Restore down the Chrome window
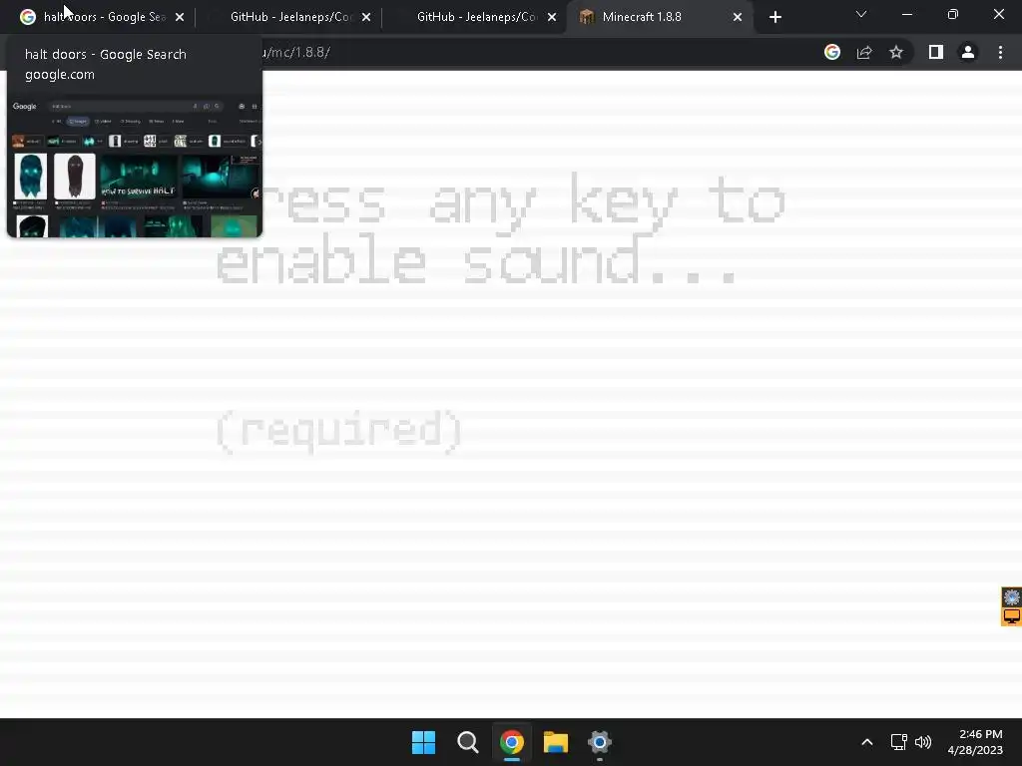The height and width of the screenshot is (766, 1022). tap(953, 14)
